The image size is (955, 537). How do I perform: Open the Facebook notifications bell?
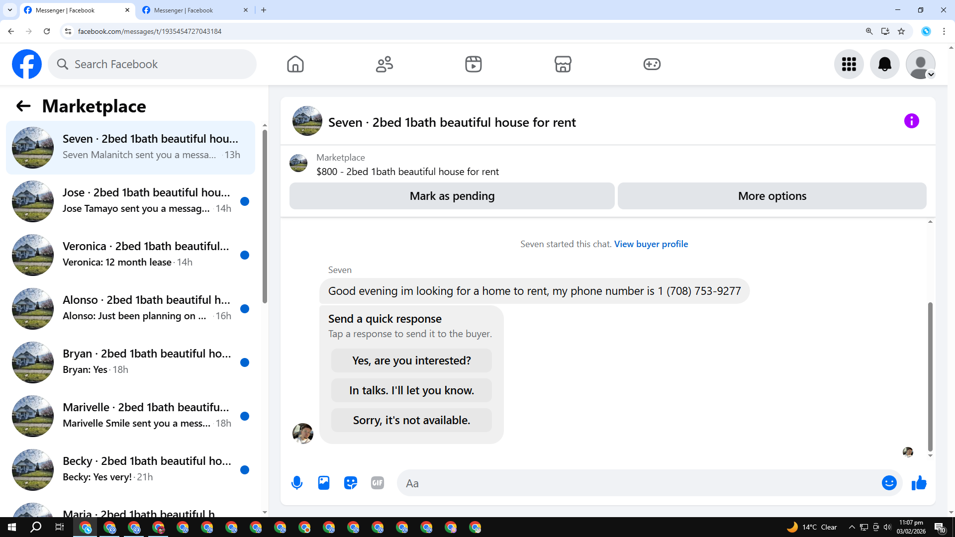pyautogui.click(x=884, y=64)
